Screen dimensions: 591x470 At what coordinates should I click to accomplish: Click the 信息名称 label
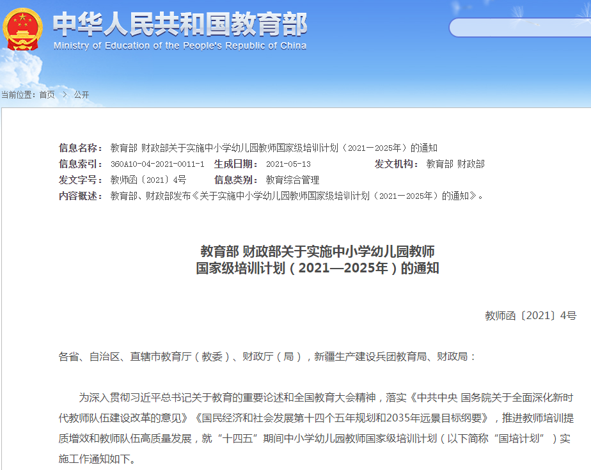[81, 148]
